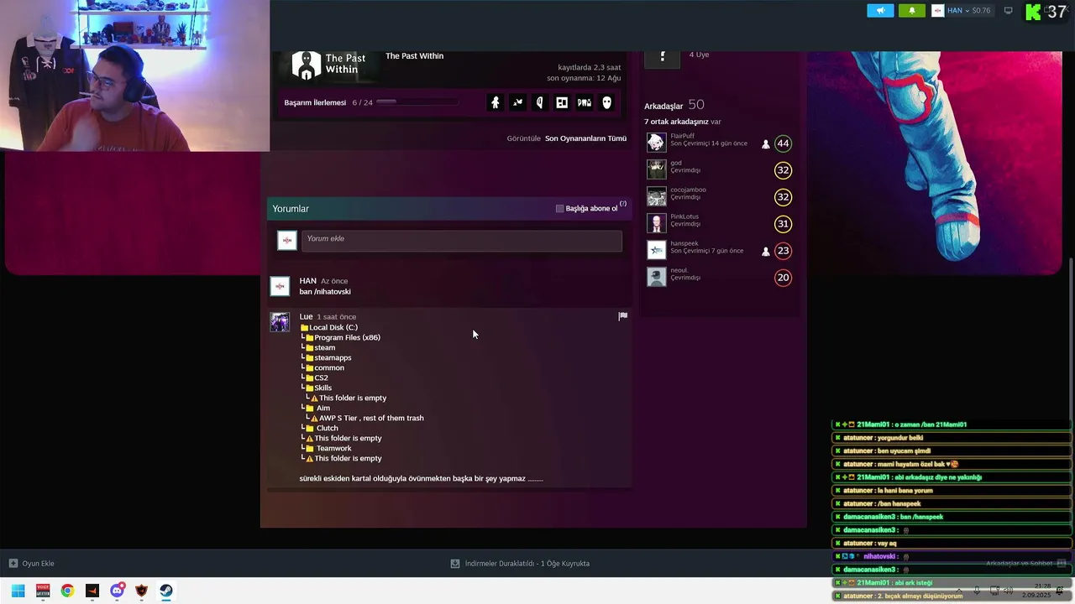
Task: Open Windows Start menu
Action: click(x=18, y=591)
